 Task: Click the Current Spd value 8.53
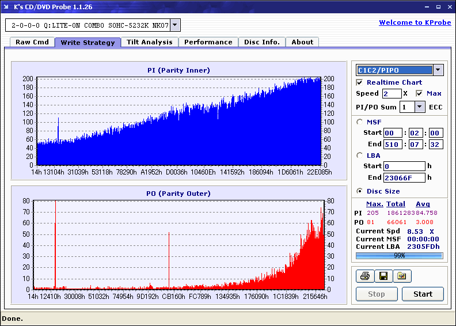415,232
